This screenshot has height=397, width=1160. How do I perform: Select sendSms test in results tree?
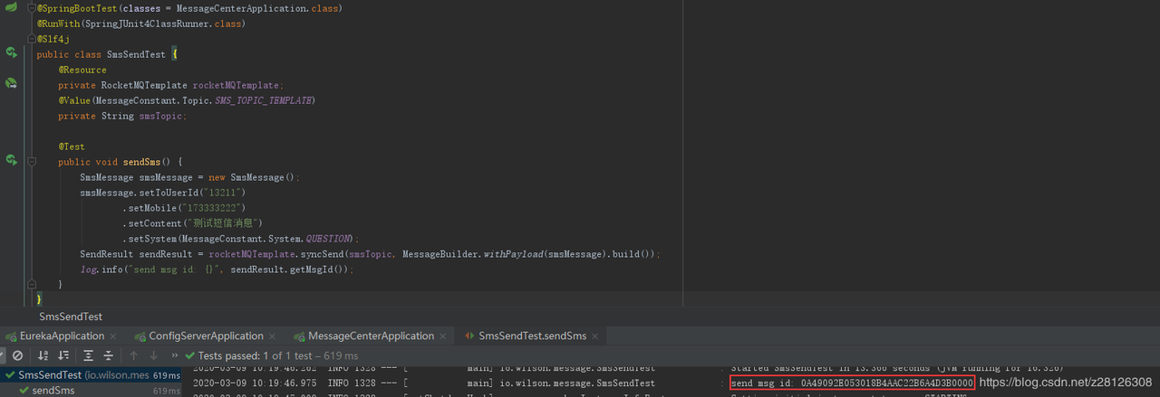(x=91, y=391)
